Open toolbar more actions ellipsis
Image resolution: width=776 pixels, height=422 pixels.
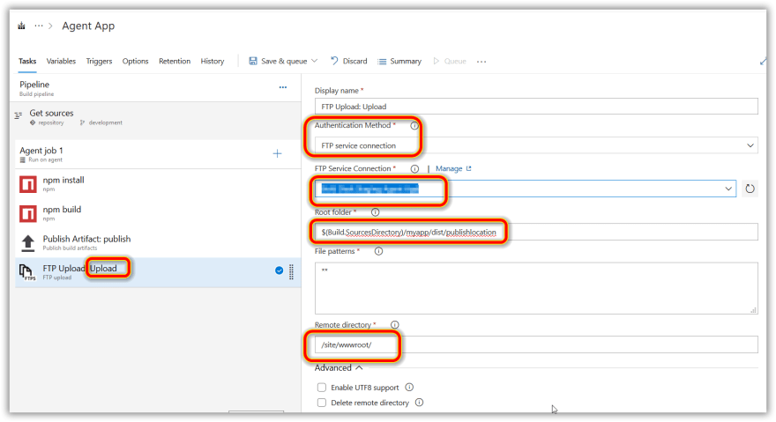click(x=481, y=62)
